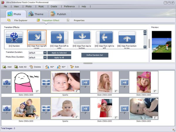This screenshot has width=176, height=132.
Task: Choose Wipe from top left corner effect
Action: coord(37,38)
